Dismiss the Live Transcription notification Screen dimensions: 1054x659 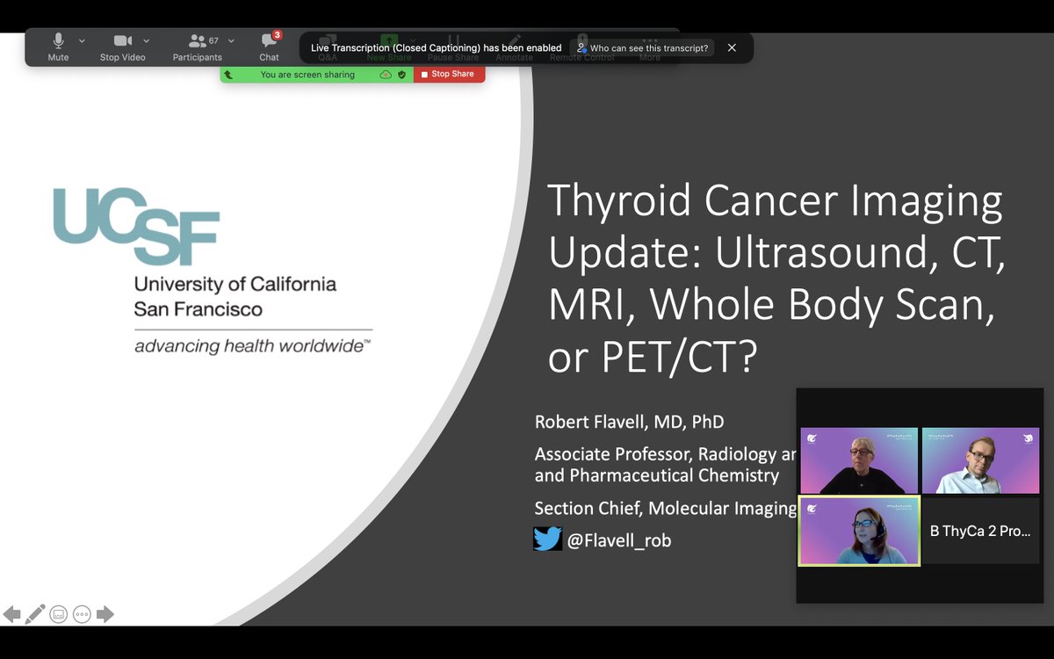[732, 48]
